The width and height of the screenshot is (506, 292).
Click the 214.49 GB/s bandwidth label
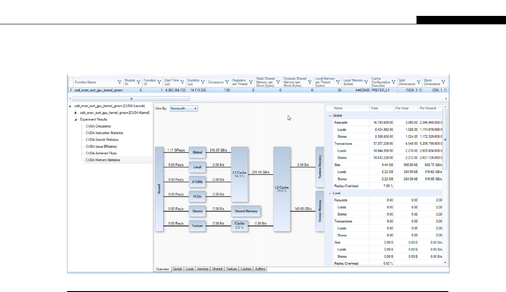260,172
